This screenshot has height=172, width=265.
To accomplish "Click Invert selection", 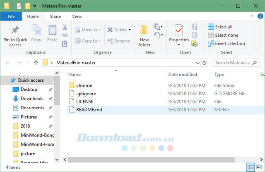I will pyautogui.click(x=226, y=43).
